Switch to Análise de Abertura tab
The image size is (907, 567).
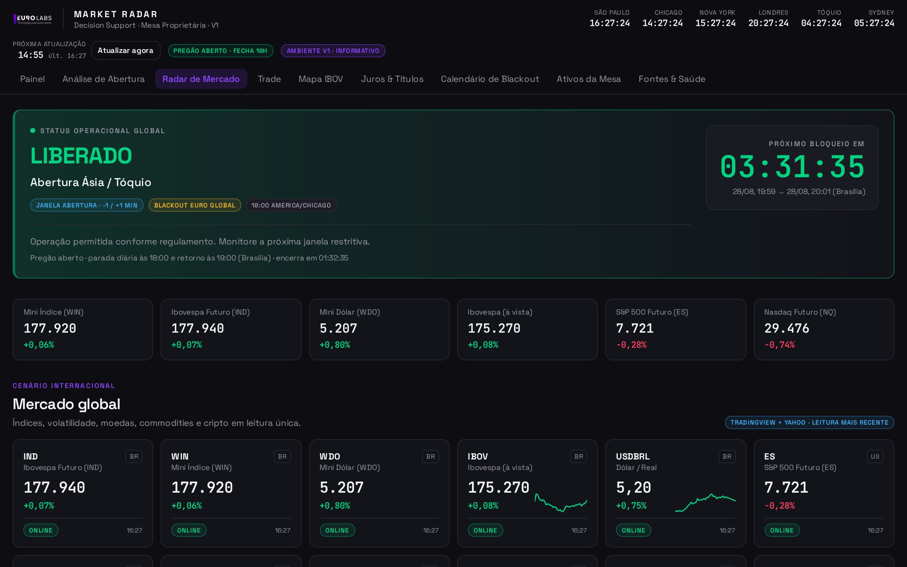[x=104, y=79]
